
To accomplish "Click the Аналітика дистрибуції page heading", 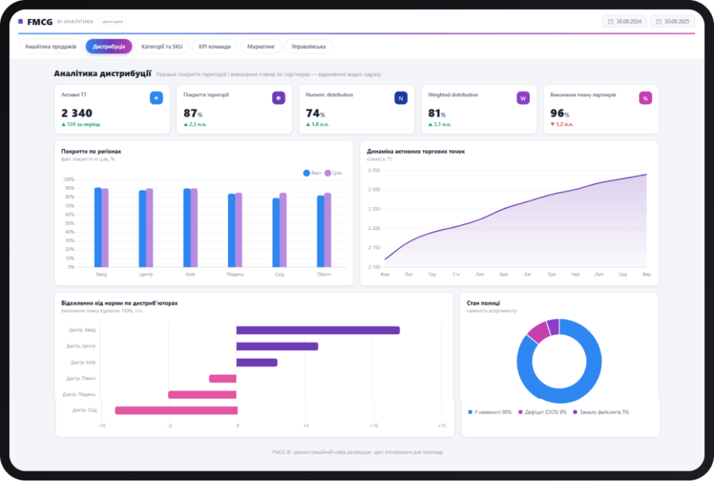I will click(x=102, y=73).
